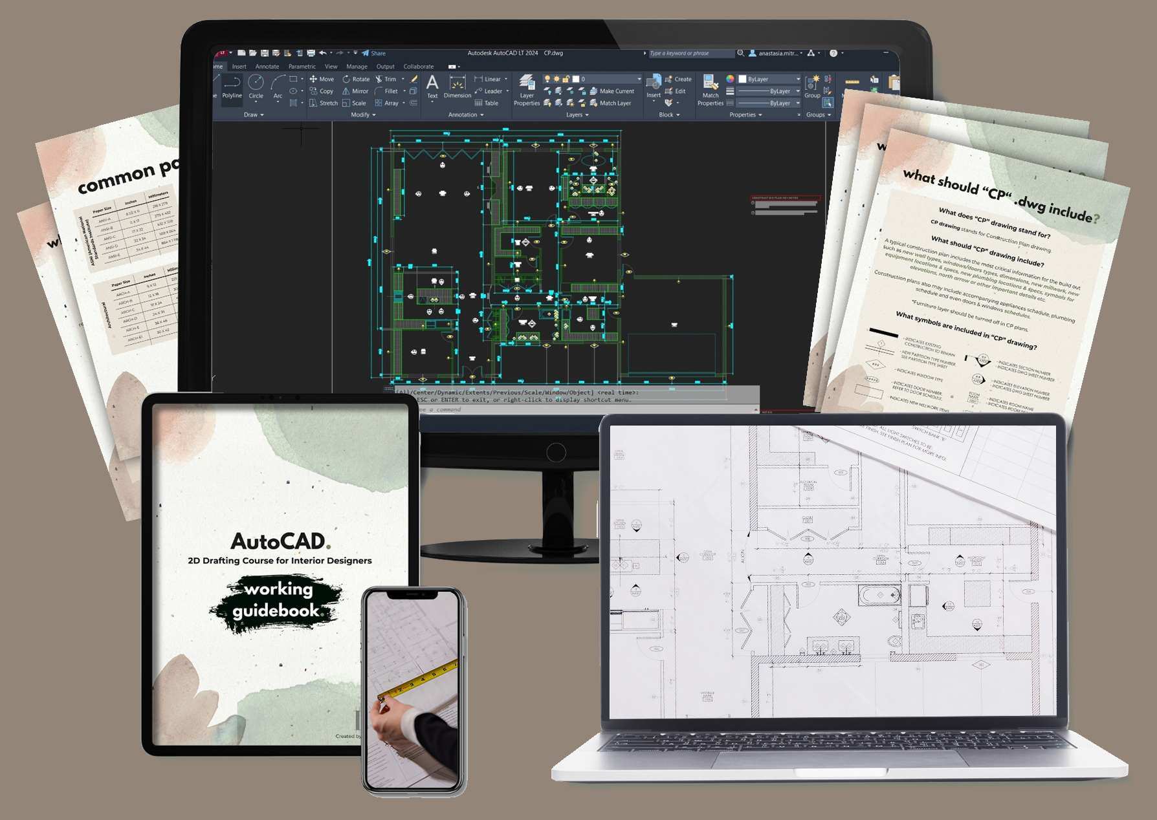Switch to the View tab

331,67
